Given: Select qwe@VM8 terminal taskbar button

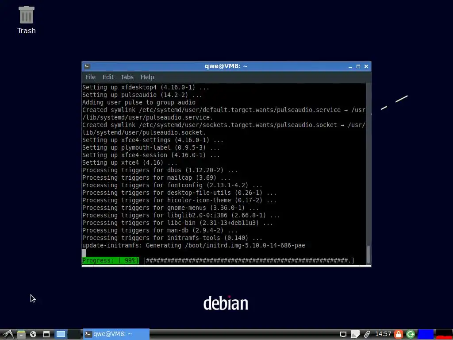Looking at the screenshot, I should pyautogui.click(x=116, y=334).
